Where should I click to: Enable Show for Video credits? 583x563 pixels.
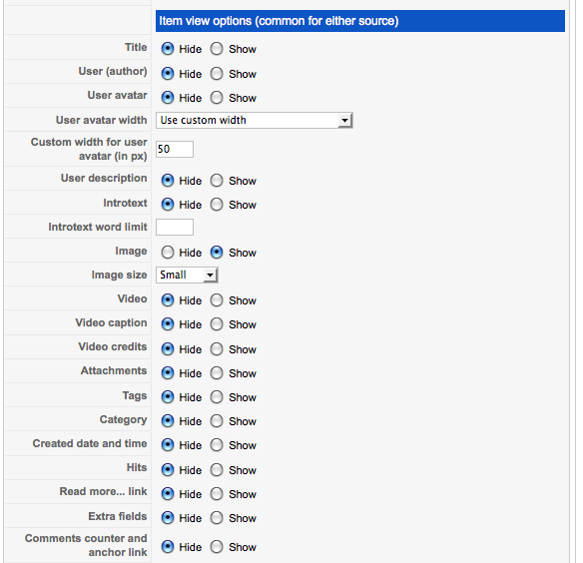217,349
